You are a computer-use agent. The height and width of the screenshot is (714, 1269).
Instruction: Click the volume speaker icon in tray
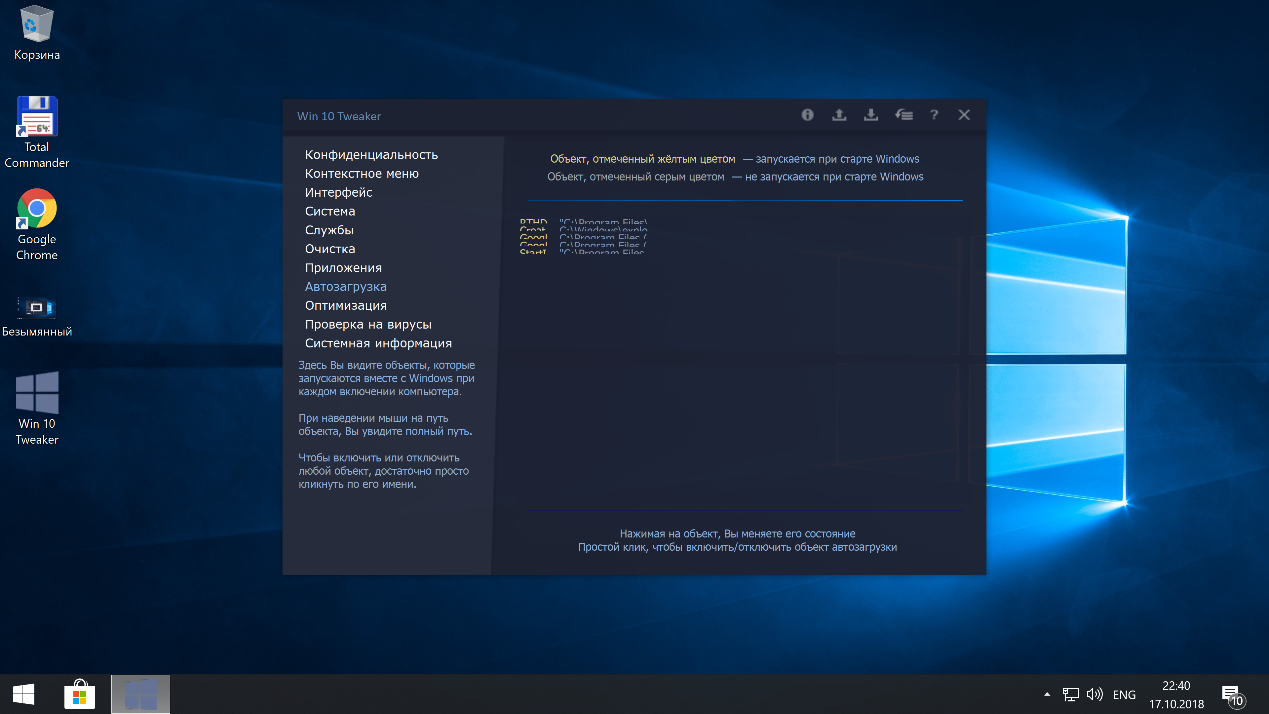point(1094,694)
